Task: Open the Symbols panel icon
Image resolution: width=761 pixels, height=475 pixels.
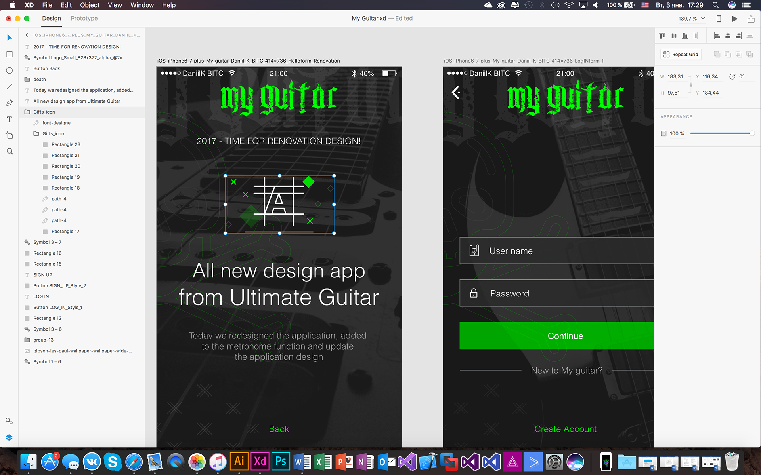Action: (x=9, y=421)
